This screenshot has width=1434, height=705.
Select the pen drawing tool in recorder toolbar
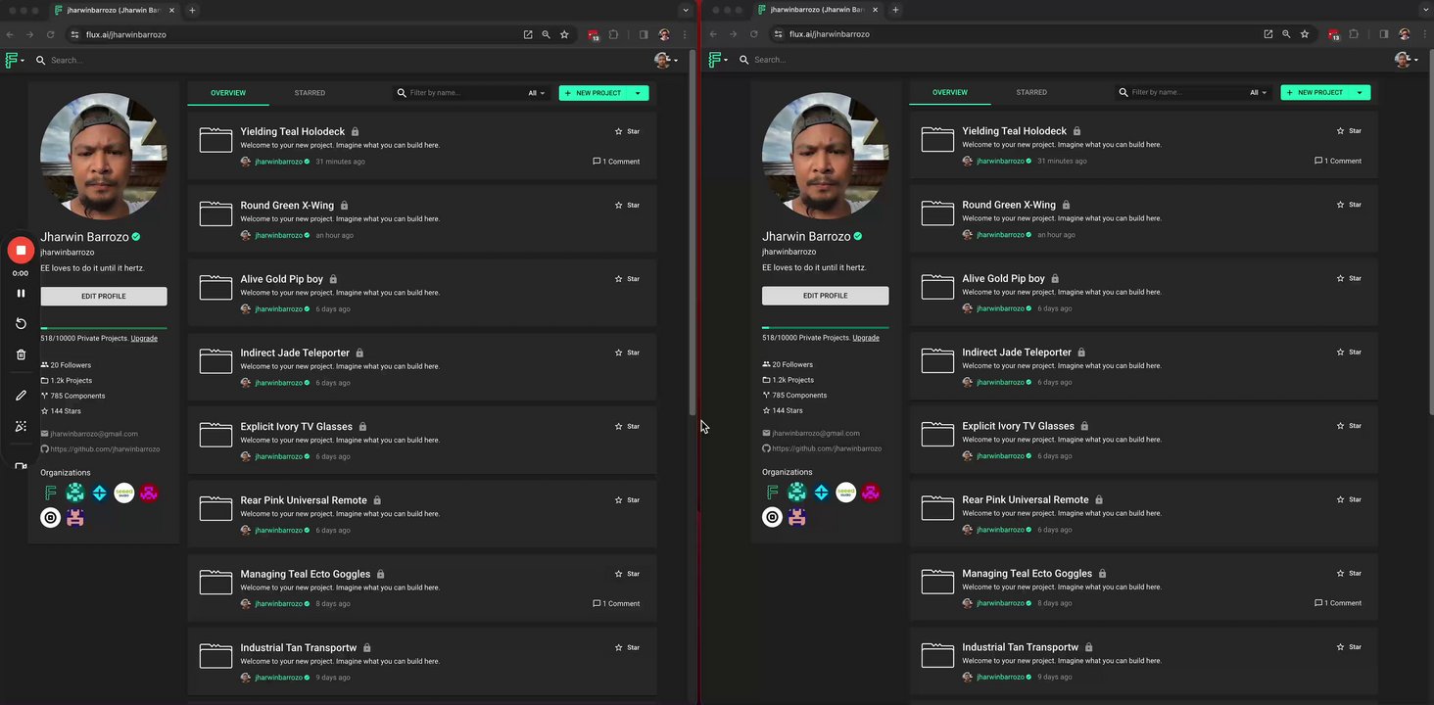point(21,396)
